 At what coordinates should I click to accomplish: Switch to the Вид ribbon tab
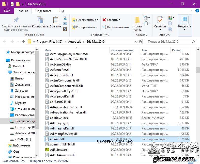point(61,11)
